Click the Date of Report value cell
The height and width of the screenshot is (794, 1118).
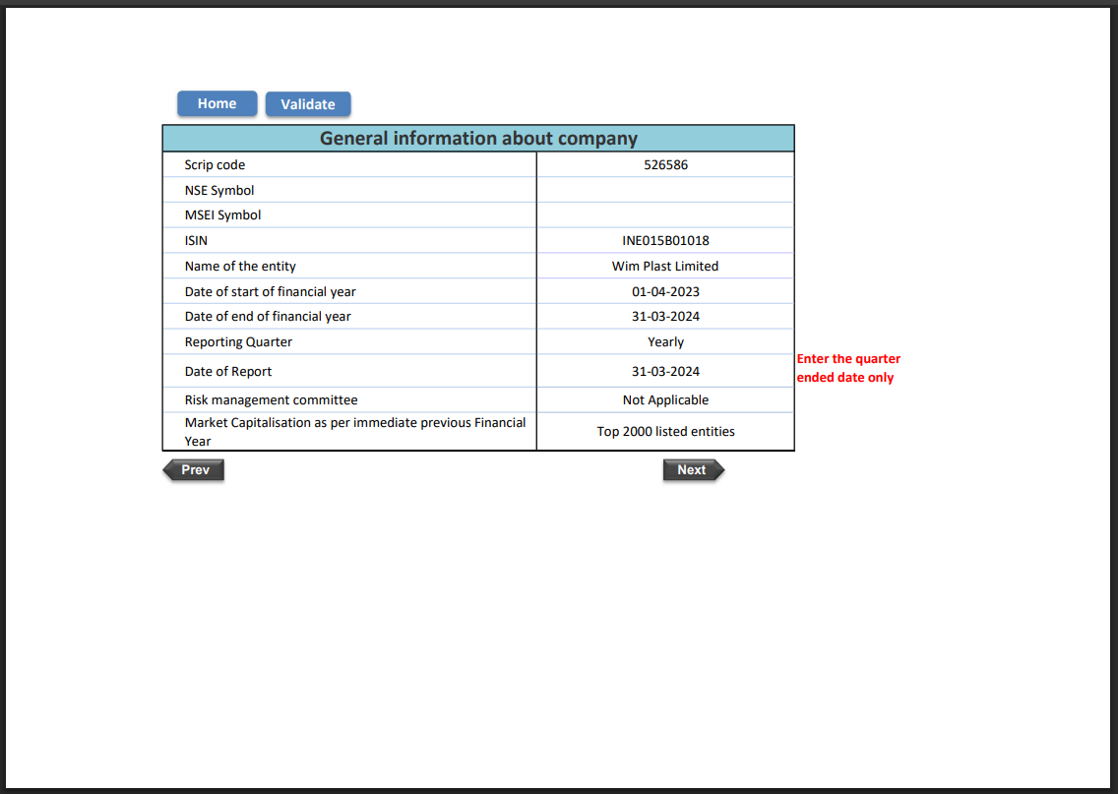665,371
